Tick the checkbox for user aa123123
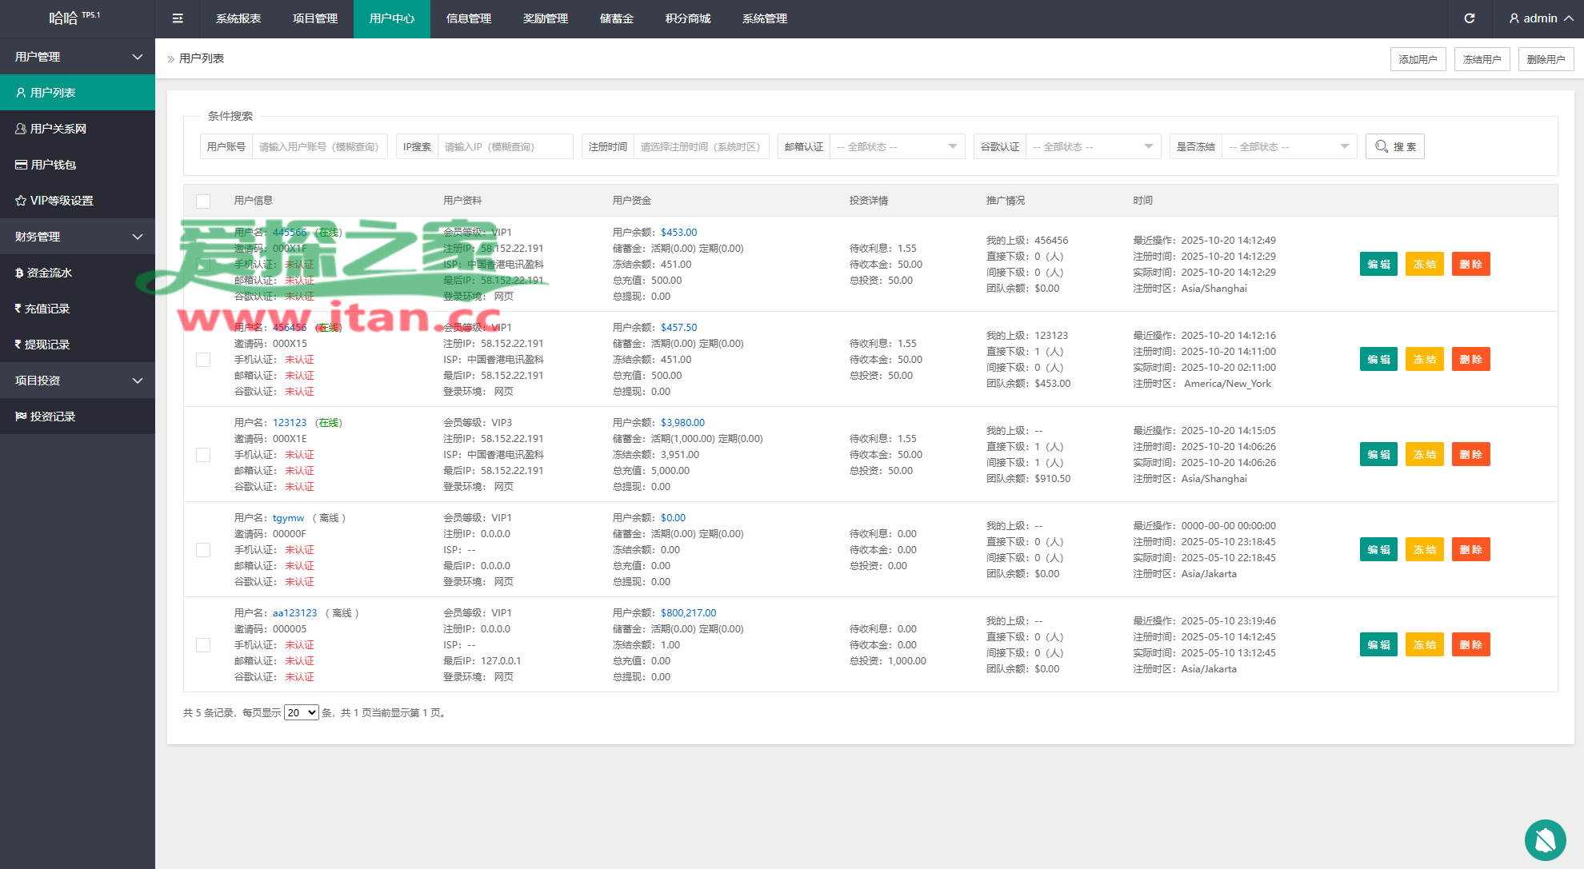This screenshot has width=1584, height=869. pos(203,645)
